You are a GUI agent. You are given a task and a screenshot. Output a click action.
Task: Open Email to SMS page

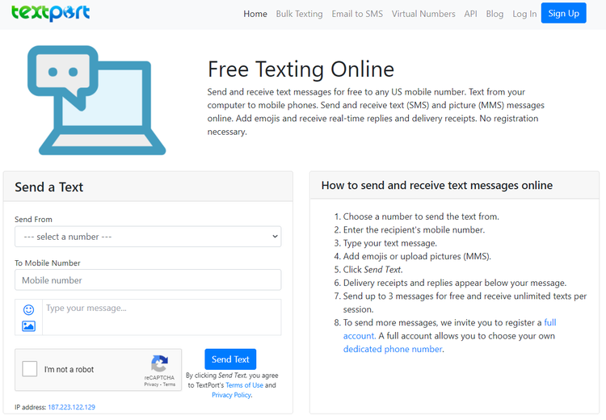click(357, 14)
